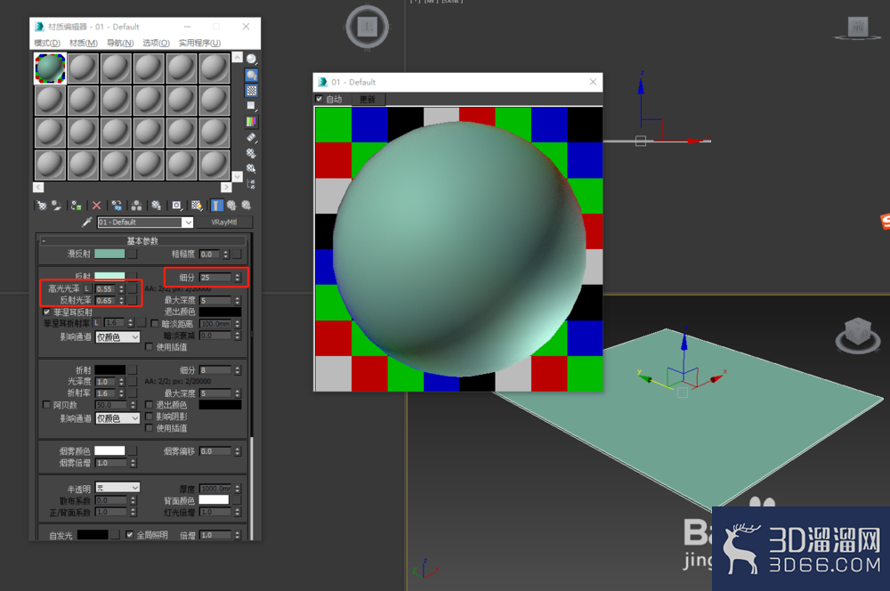The width and height of the screenshot is (890, 591).
Task: Click assign material to selection icon
Action: click(76, 206)
